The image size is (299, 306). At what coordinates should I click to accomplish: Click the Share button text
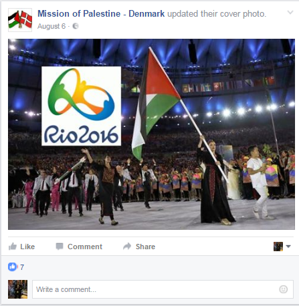click(145, 247)
